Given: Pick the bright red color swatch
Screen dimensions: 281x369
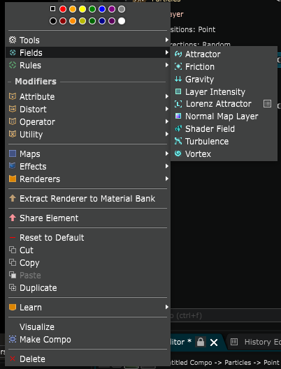Looking at the screenshot, I should (x=63, y=9).
